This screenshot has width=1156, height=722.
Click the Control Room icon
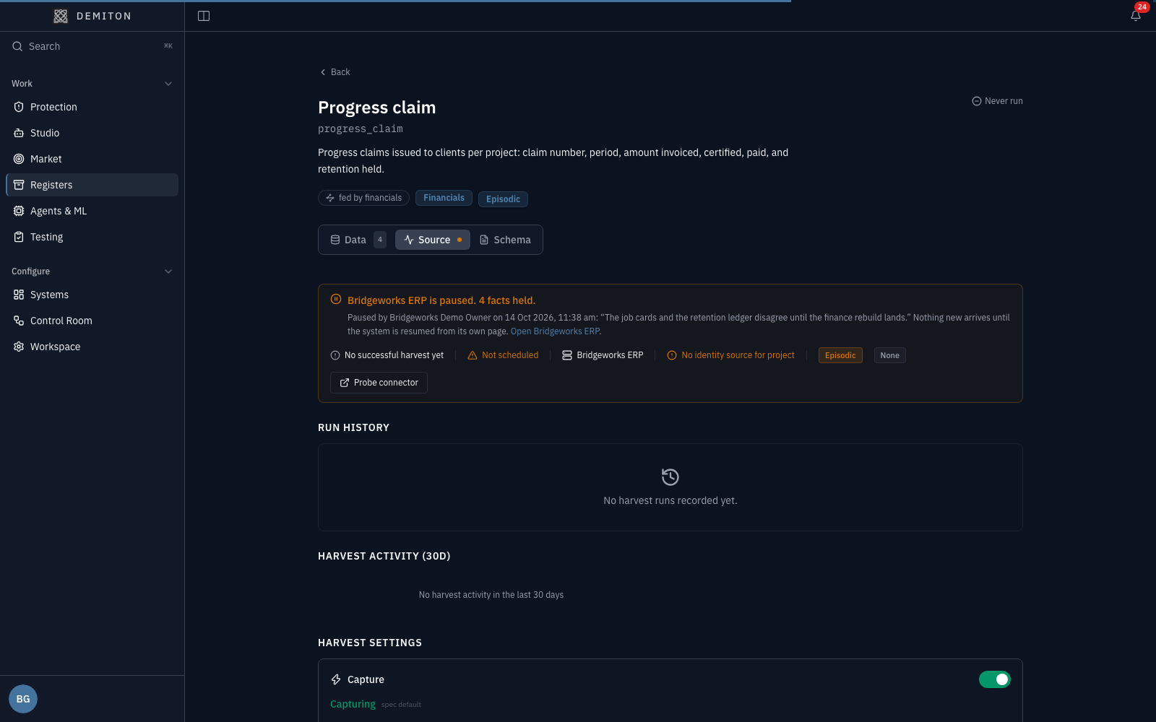pyautogui.click(x=19, y=321)
